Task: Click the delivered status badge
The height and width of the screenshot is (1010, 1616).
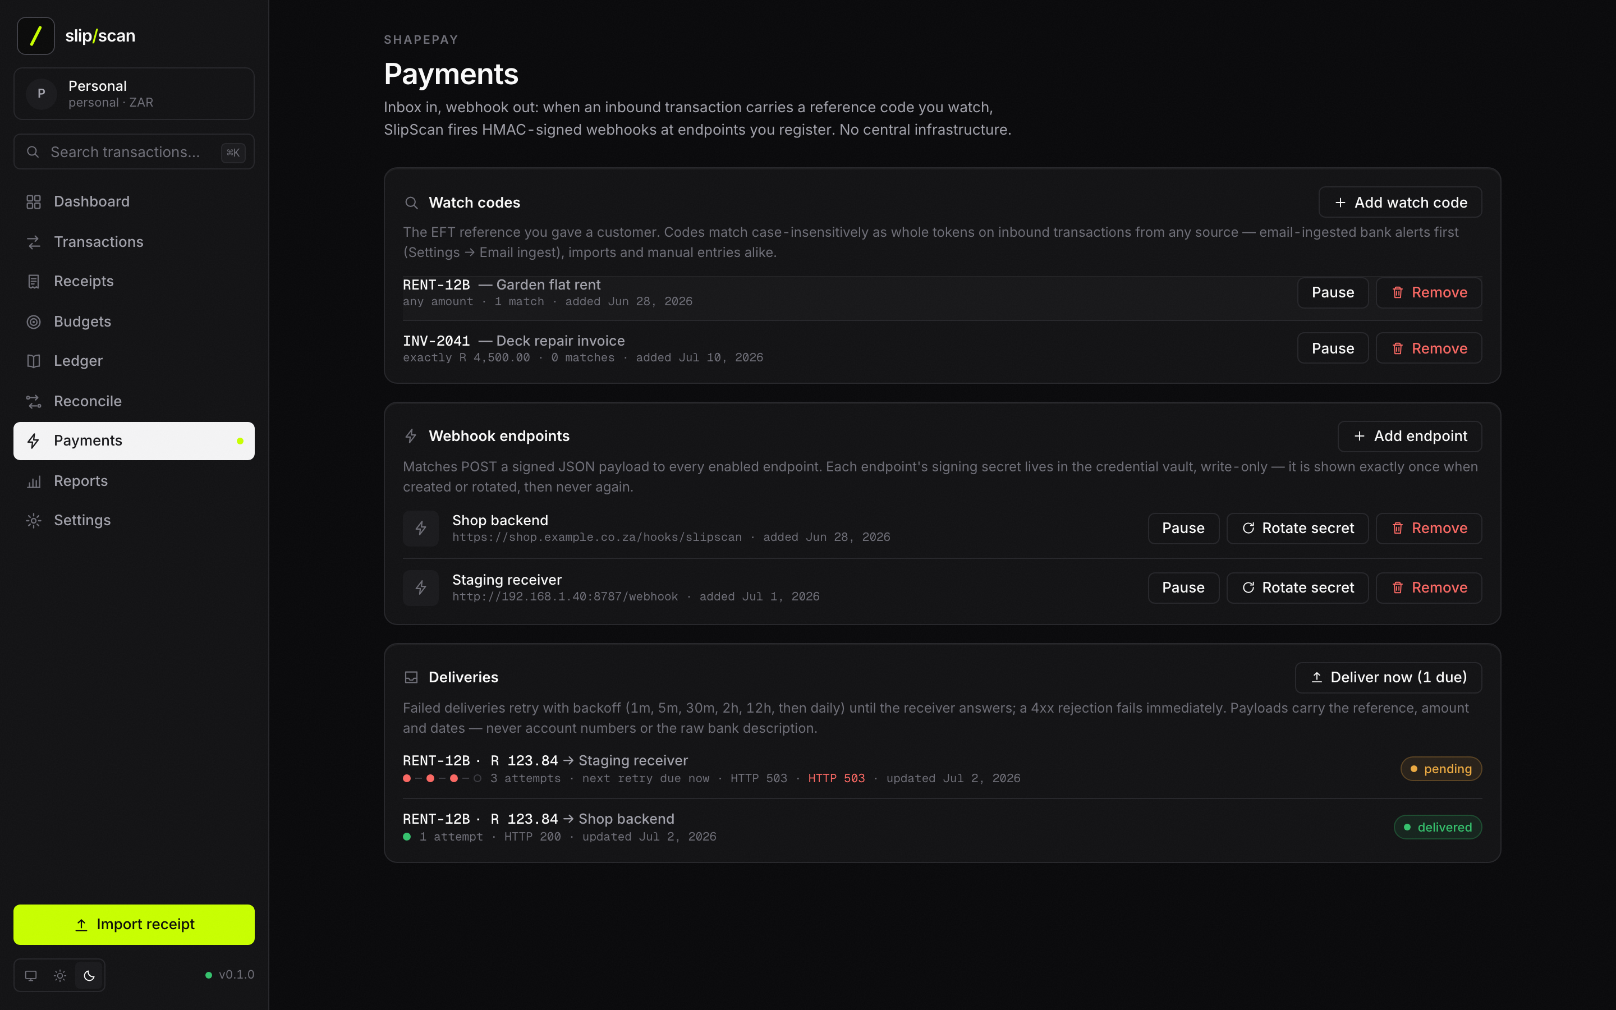Action: 1437,827
